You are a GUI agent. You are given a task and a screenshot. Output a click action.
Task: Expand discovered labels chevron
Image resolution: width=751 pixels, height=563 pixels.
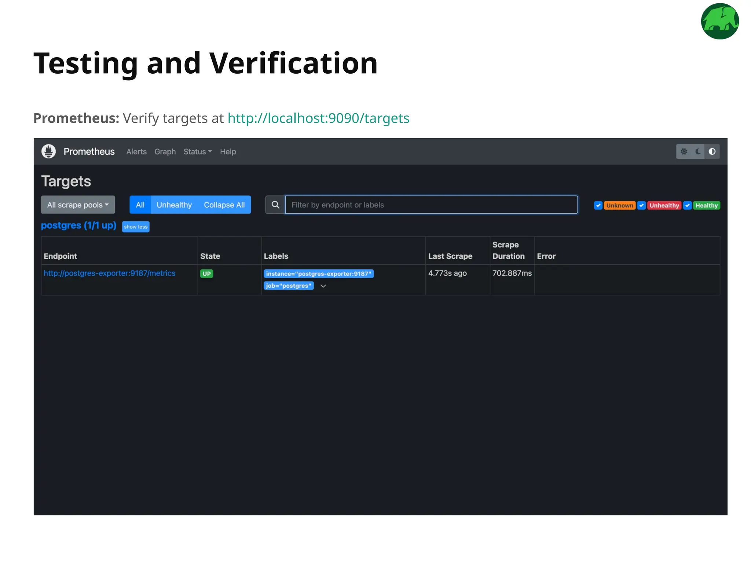(x=323, y=286)
